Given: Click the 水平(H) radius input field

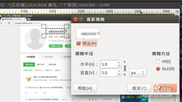Looking at the screenshot, I should (109, 64).
